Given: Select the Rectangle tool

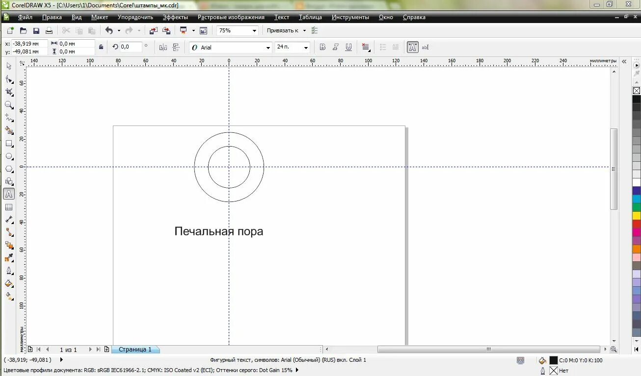Looking at the screenshot, I should coord(9,143).
